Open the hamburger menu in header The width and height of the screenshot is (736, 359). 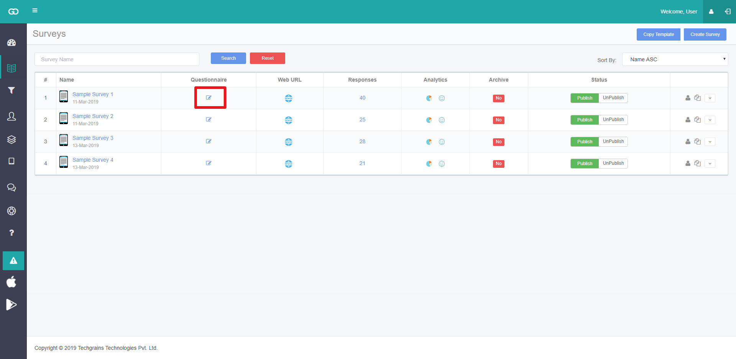[35, 10]
